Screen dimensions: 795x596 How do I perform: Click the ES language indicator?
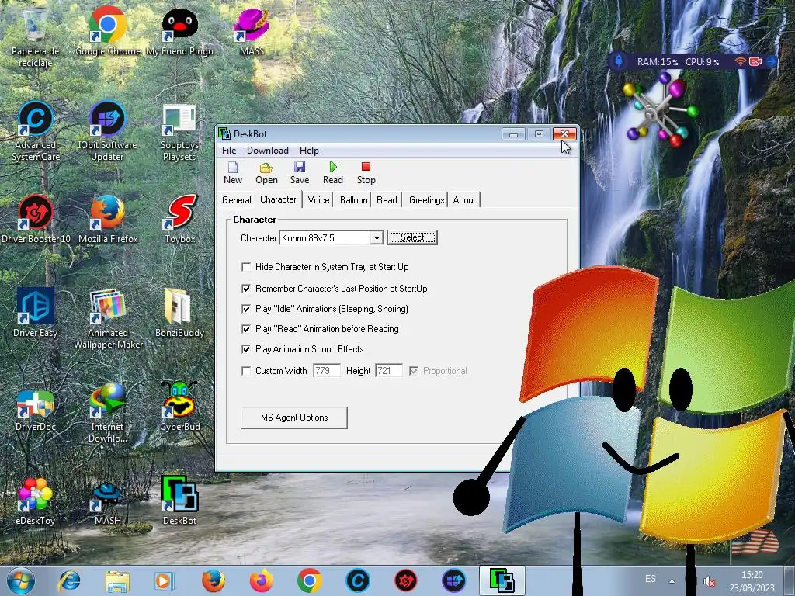coord(651,579)
